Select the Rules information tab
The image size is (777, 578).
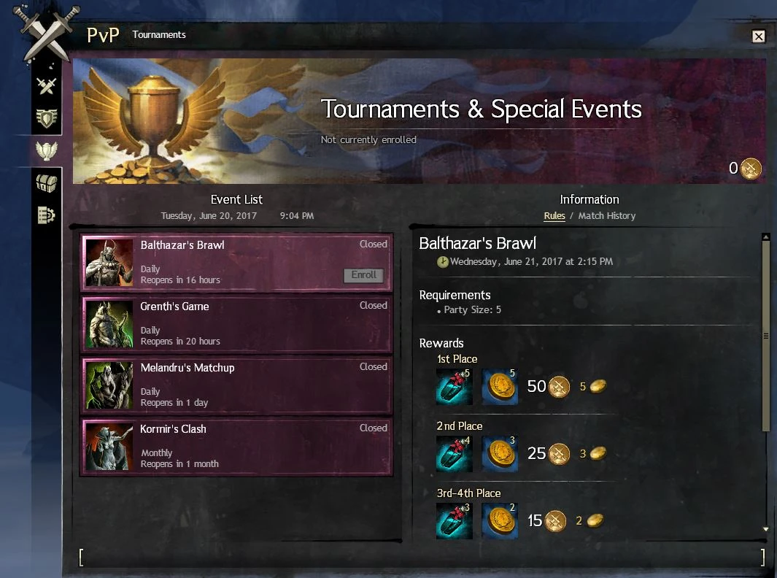[x=554, y=215]
